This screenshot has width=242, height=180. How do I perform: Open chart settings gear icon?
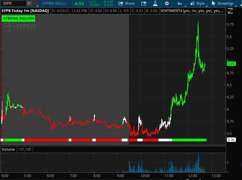click(167, 3)
